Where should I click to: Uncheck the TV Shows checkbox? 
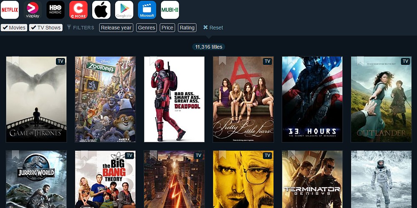tap(46, 27)
